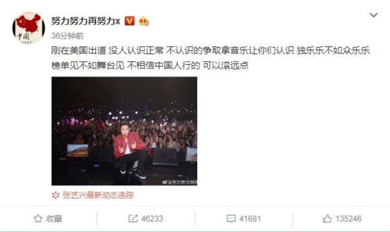This screenshot has height=232, width=390.
Task: Open the 努力努力再努力x username link
Action: click(86, 21)
